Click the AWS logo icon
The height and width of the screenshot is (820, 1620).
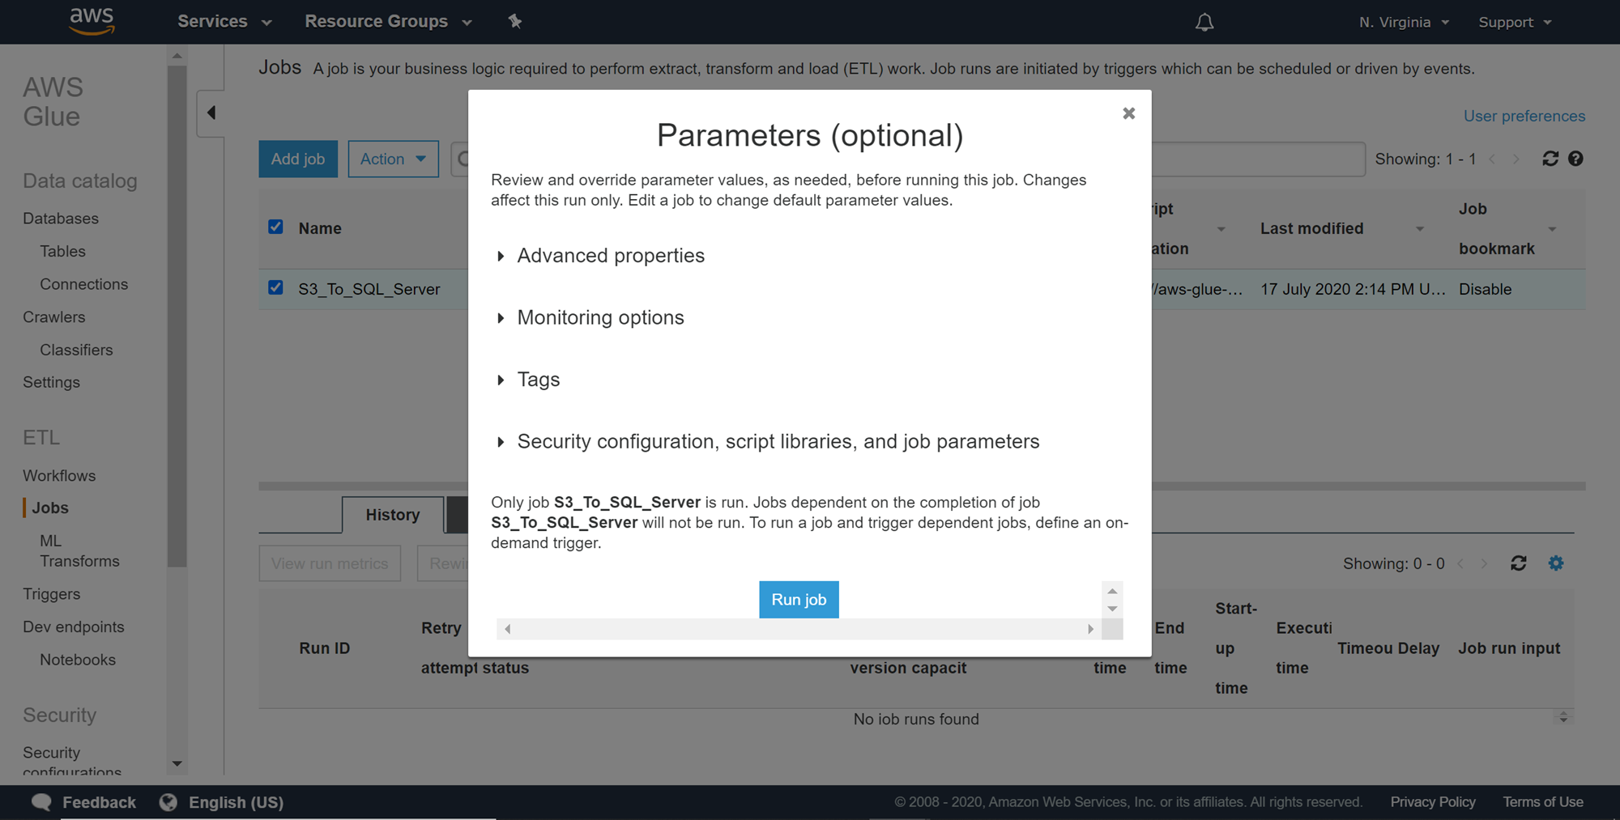(92, 21)
